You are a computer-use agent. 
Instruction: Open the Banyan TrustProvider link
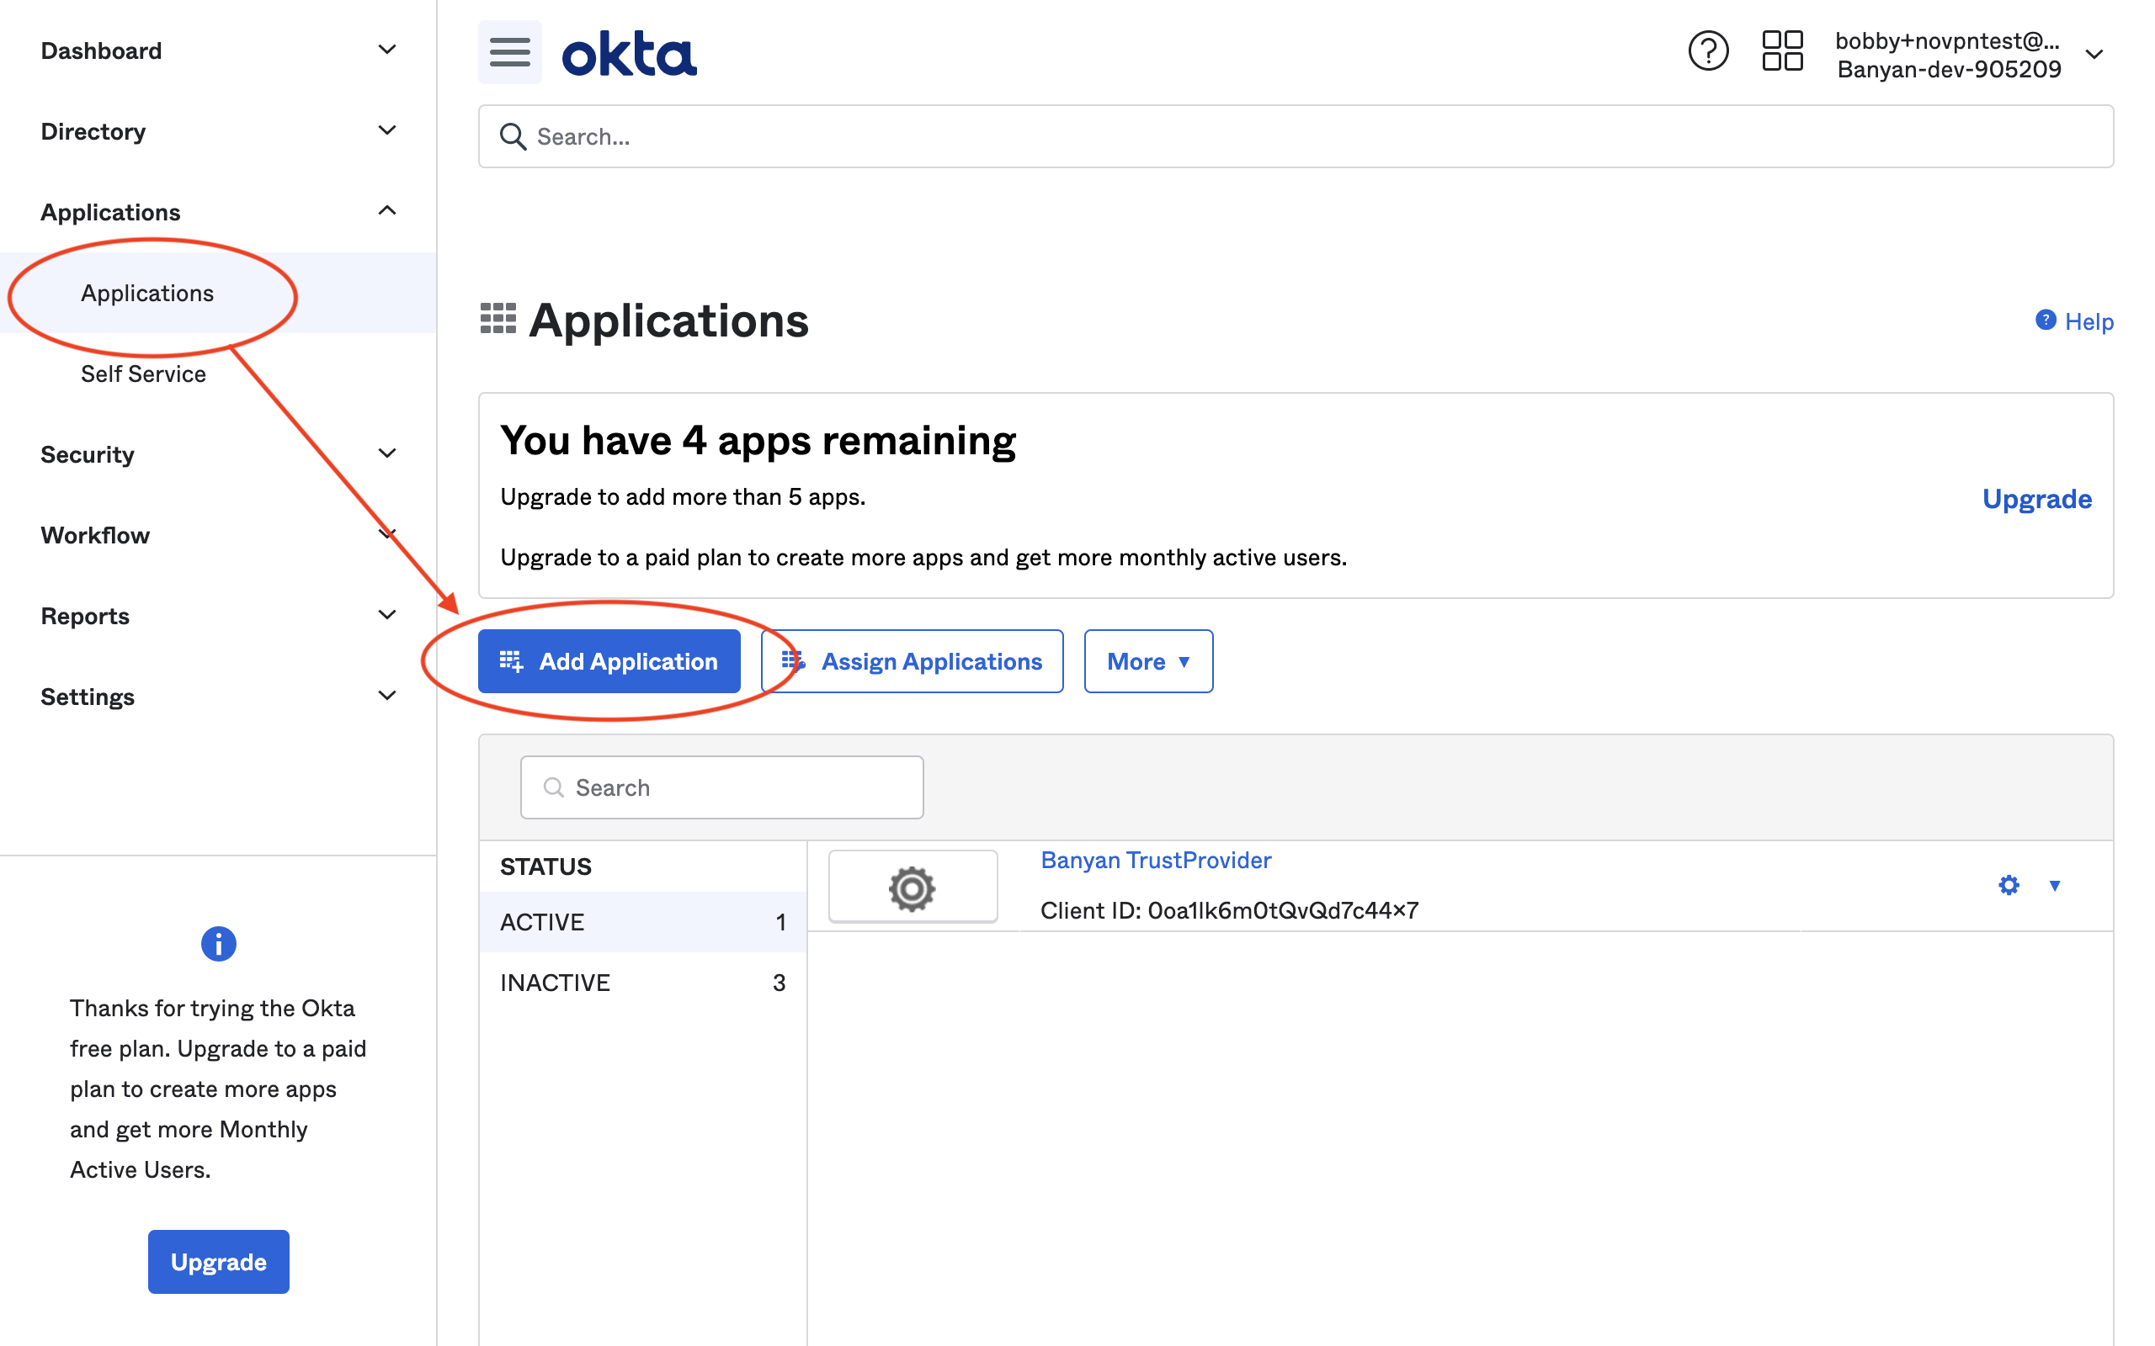click(x=1155, y=860)
